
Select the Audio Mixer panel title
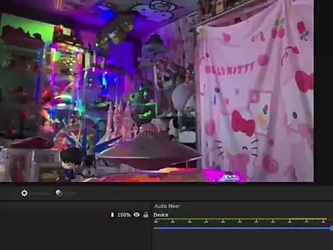(167, 206)
